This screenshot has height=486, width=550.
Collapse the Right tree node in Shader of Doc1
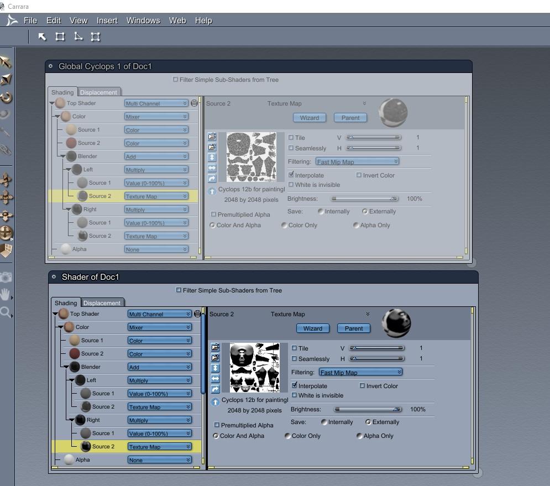tap(71, 420)
